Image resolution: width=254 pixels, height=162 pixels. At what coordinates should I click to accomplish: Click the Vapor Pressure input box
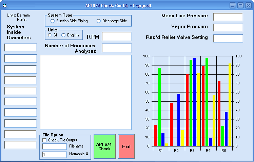pos(228,28)
